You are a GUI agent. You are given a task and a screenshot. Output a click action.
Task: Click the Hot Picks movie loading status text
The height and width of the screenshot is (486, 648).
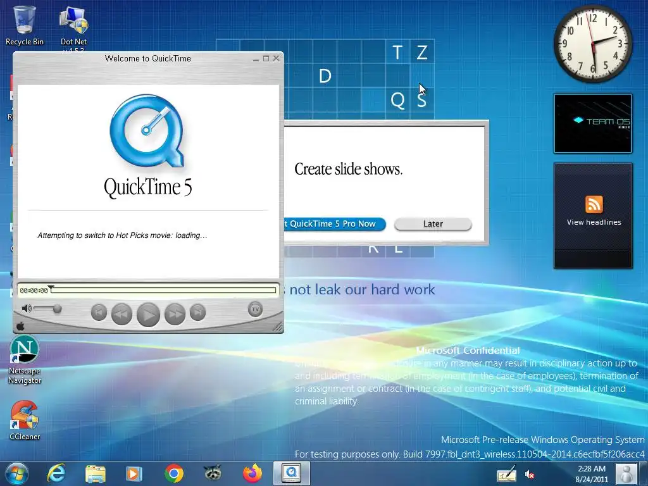click(122, 235)
